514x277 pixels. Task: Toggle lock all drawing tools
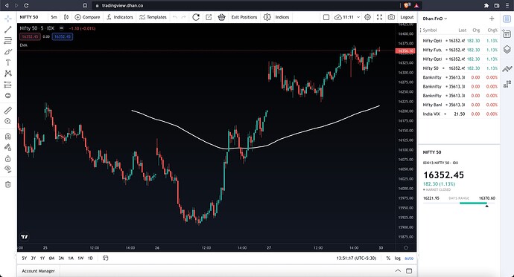pyautogui.click(x=8, y=158)
